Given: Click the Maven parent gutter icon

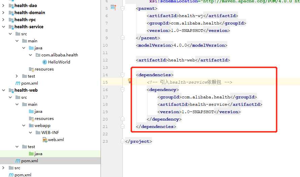Looking at the screenshot, I should (x=113, y=8).
